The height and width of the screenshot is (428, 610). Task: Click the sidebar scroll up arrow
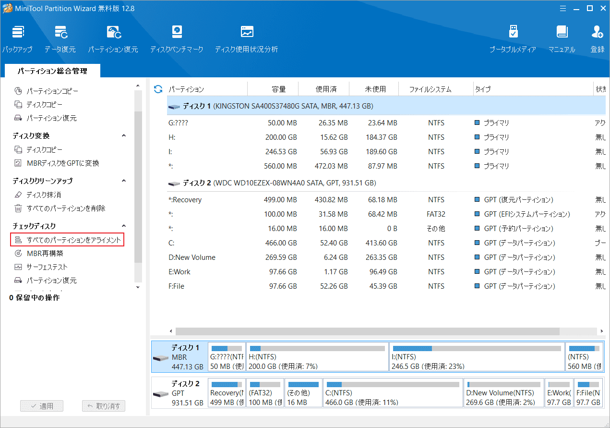coord(138,86)
